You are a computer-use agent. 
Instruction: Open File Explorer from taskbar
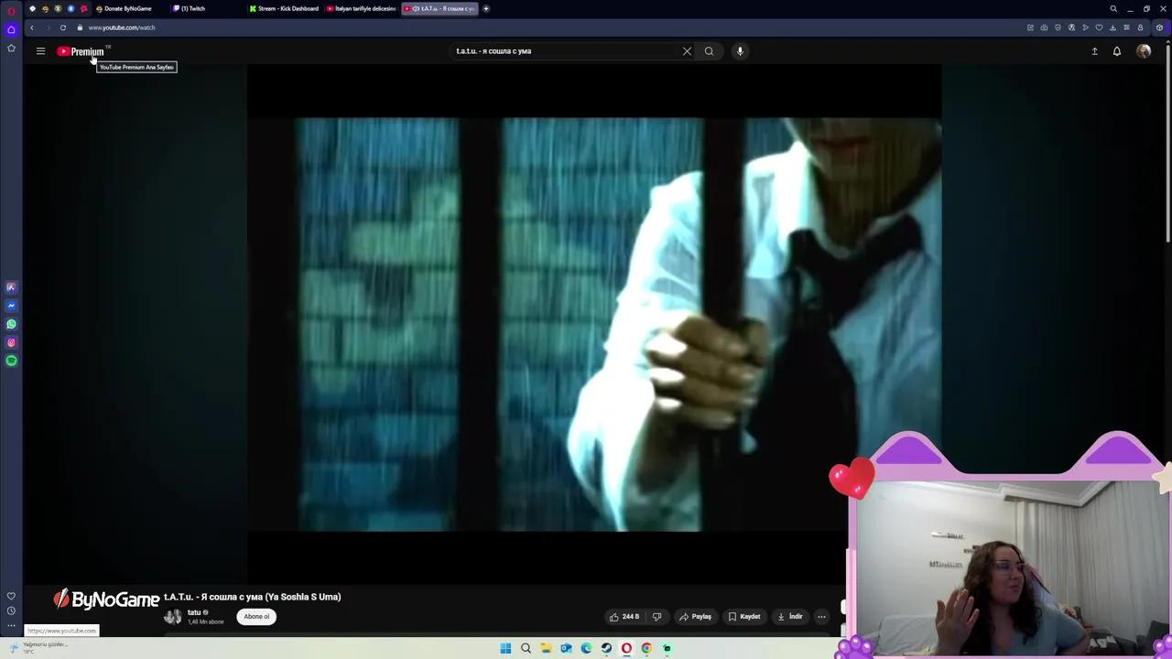point(546,648)
